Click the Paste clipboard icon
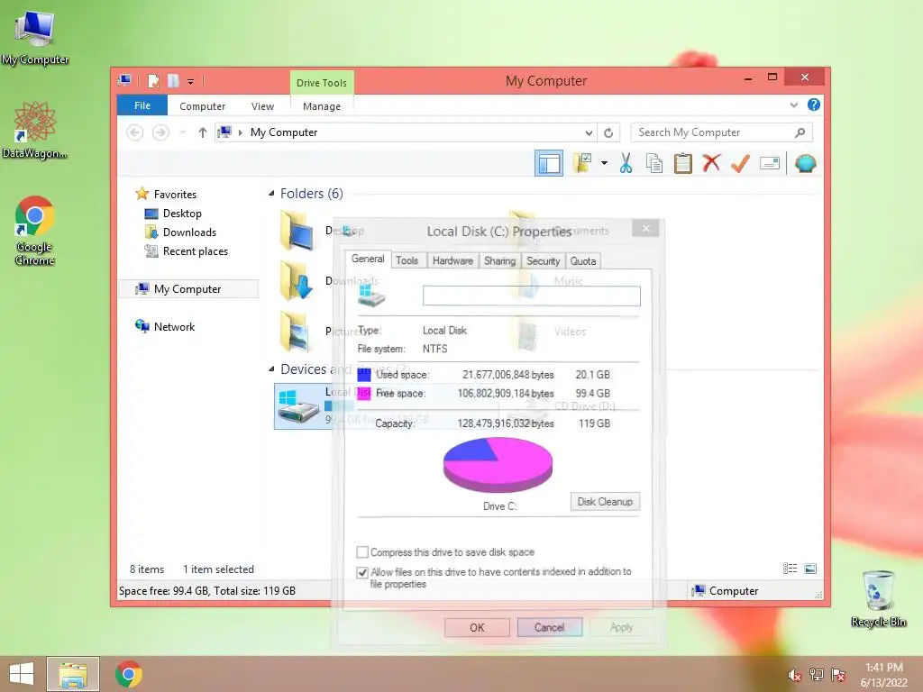Image resolution: width=923 pixels, height=692 pixels. click(x=683, y=163)
